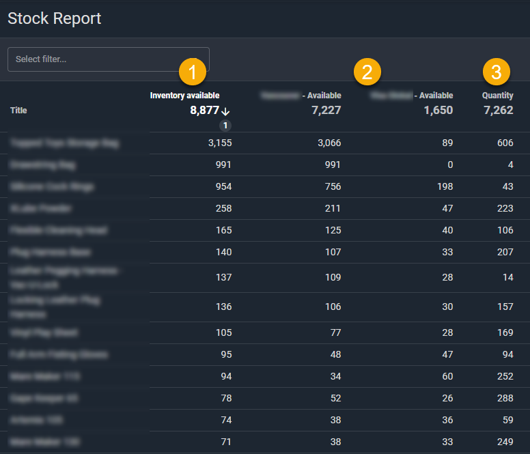Click the sort order badge under 8,877

click(x=226, y=126)
